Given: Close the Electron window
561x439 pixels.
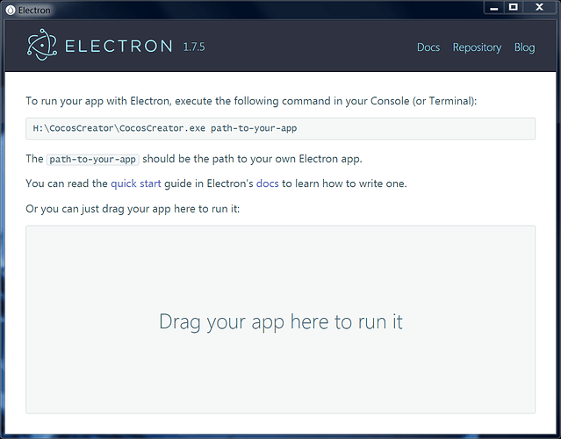Looking at the screenshot, I should (x=540, y=8).
